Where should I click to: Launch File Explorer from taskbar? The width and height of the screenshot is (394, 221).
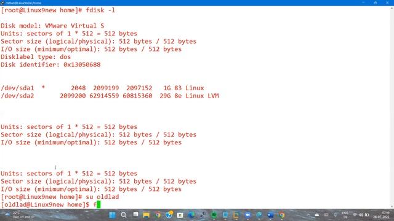pyautogui.click(x=147, y=215)
